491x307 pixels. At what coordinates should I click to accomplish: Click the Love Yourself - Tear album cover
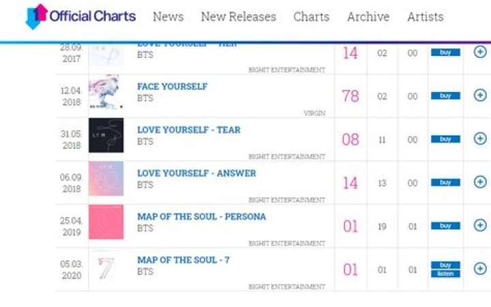point(106,135)
